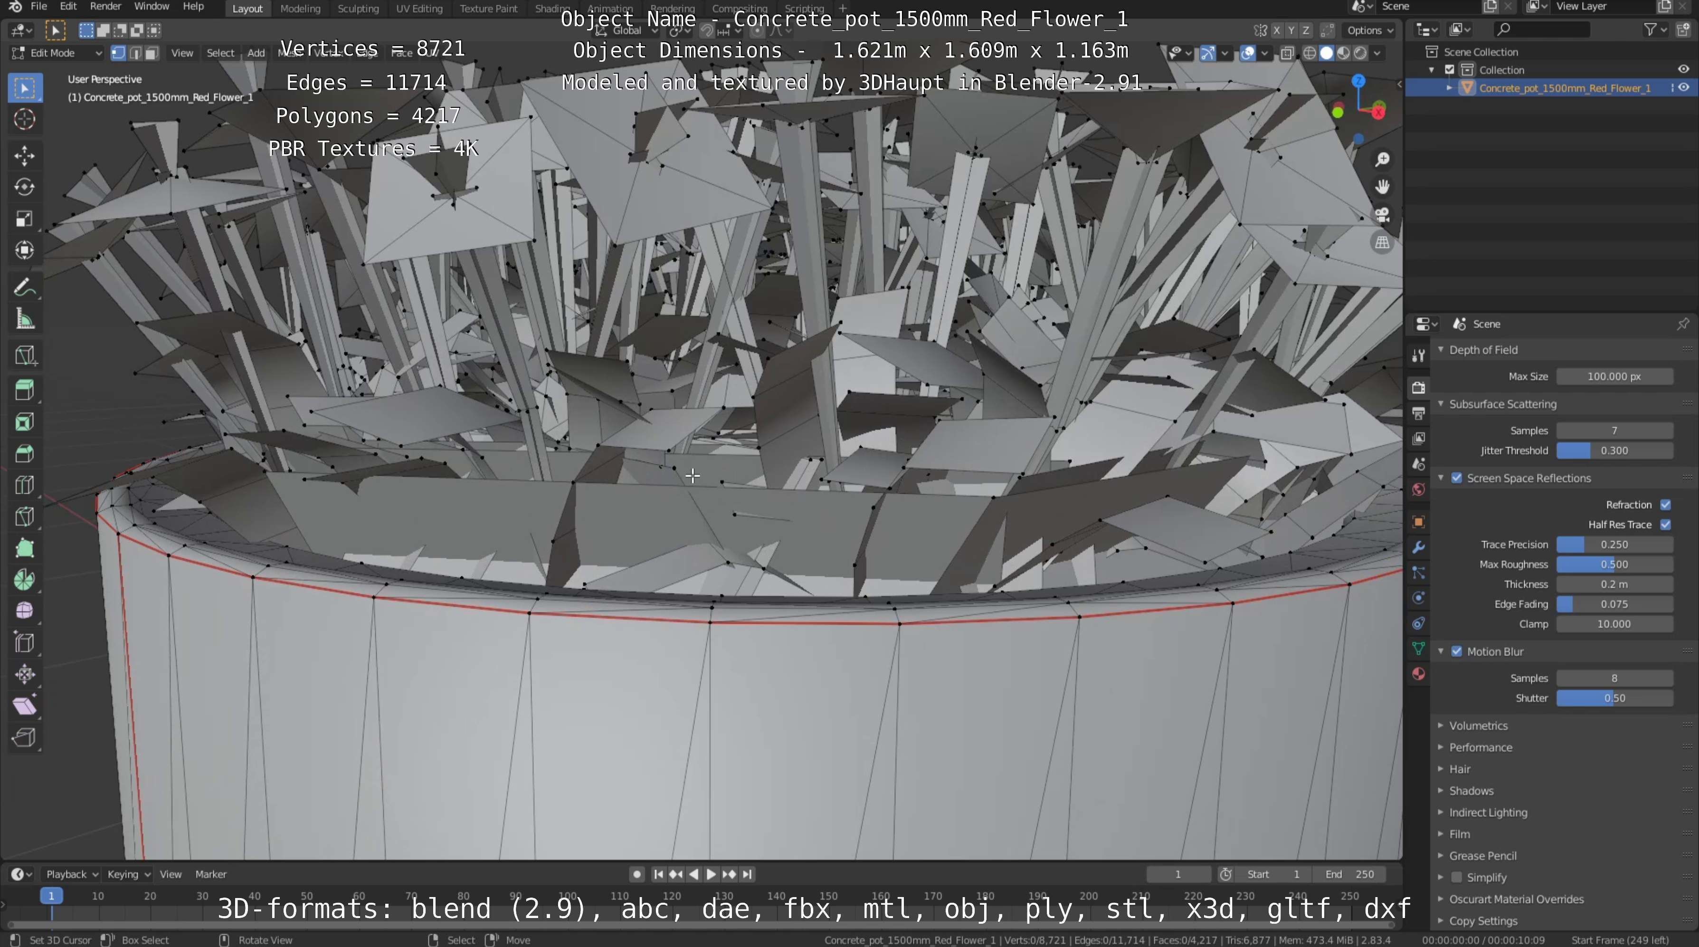Screen dimensions: 1699x947
Task: Open the viewport Options dropdown
Action: tap(1370, 30)
